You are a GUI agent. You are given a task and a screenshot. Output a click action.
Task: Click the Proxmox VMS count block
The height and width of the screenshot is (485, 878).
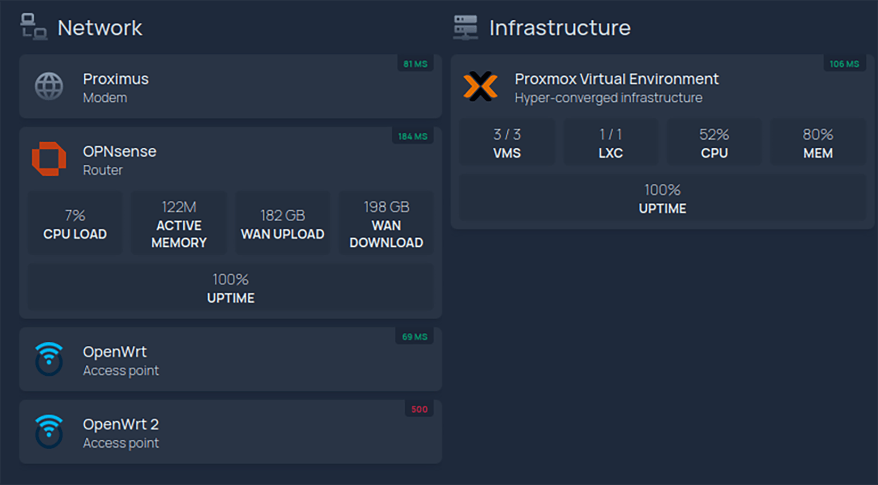507,143
